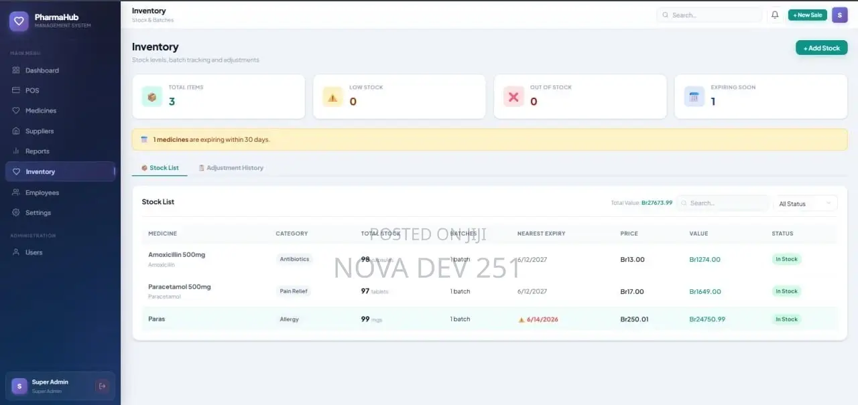Viewport: 858px width, 405px height.
Task: Click the Br1649.00 value cell
Action: click(x=705, y=291)
